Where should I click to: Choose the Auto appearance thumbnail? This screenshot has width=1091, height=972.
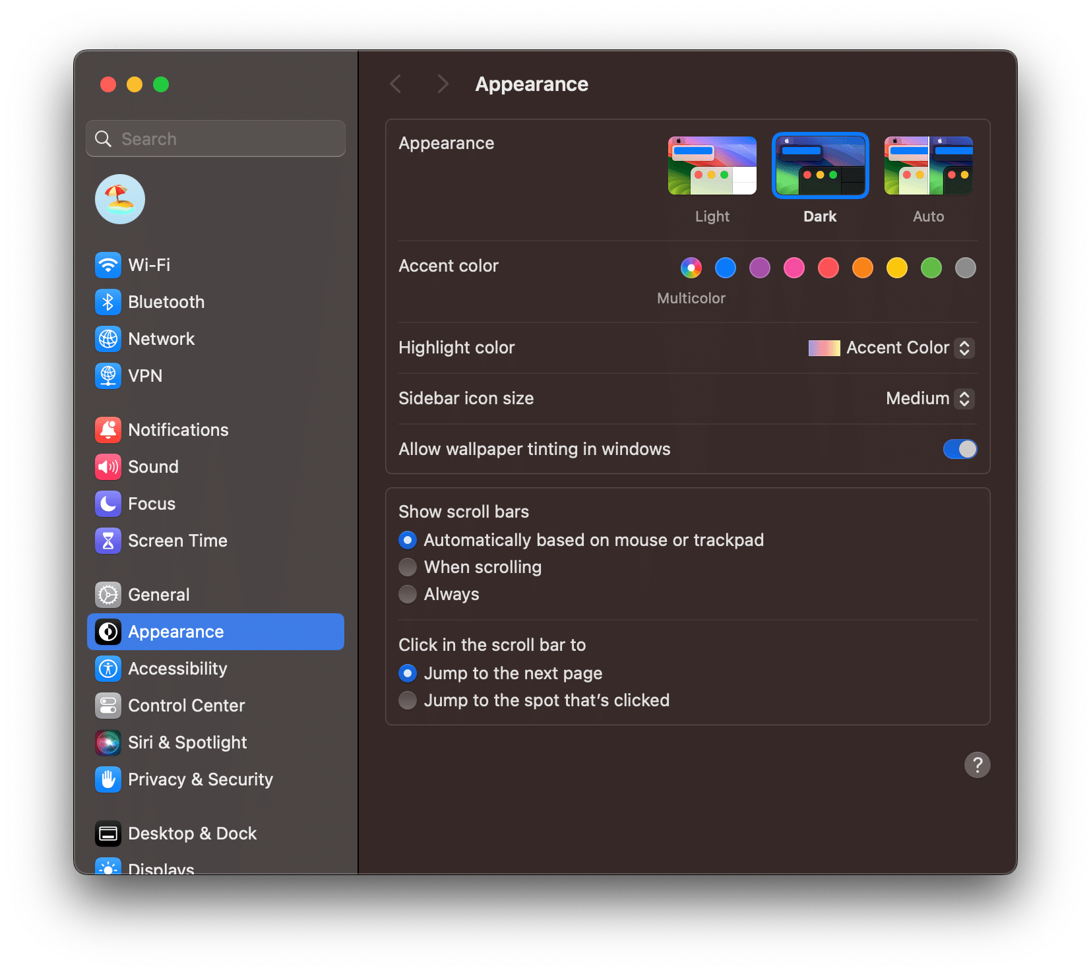tap(929, 166)
